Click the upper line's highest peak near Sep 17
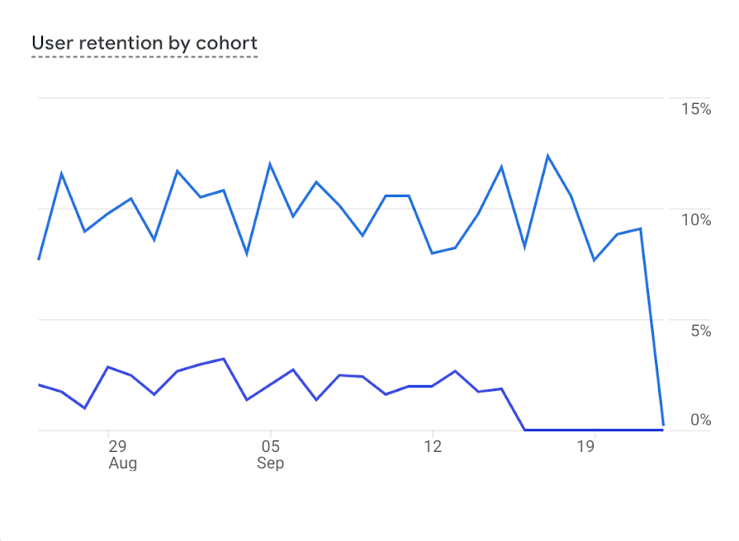This screenshot has height=541, width=739. [x=547, y=156]
